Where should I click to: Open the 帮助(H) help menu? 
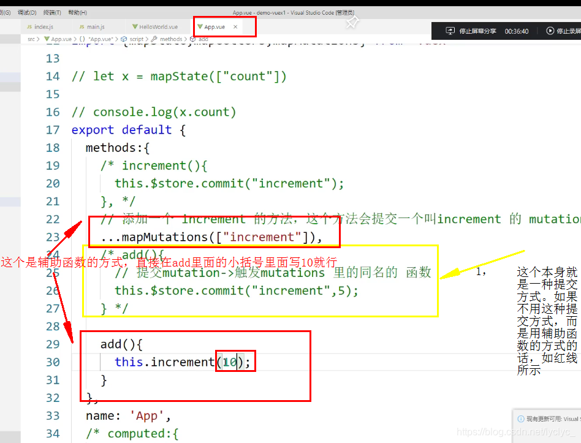click(x=77, y=13)
